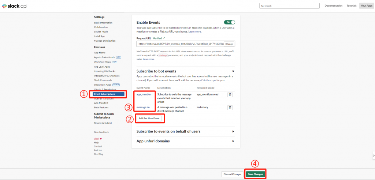Open Manage Distribution
Image resolution: width=375 pixels, height=180 pixels.
(x=105, y=41)
